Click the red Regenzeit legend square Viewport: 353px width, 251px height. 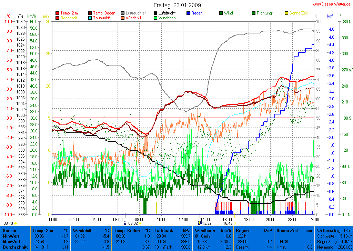(x=57, y=18)
